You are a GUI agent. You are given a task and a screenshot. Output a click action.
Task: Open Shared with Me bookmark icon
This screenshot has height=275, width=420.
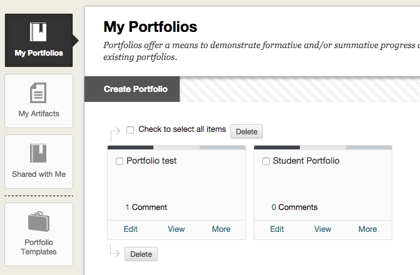pyautogui.click(x=38, y=153)
